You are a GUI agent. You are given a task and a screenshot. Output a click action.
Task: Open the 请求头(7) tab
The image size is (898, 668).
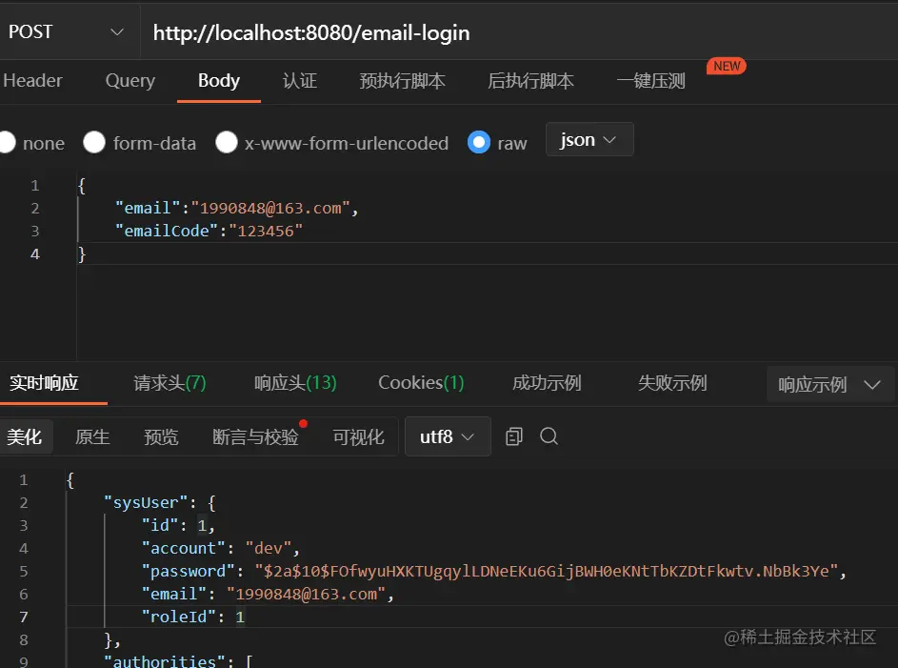(170, 383)
